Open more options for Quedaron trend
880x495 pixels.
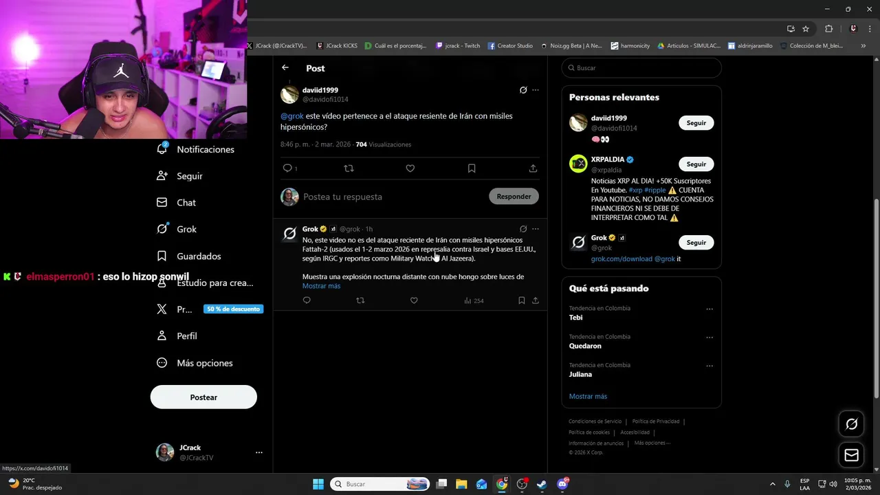[x=709, y=338]
